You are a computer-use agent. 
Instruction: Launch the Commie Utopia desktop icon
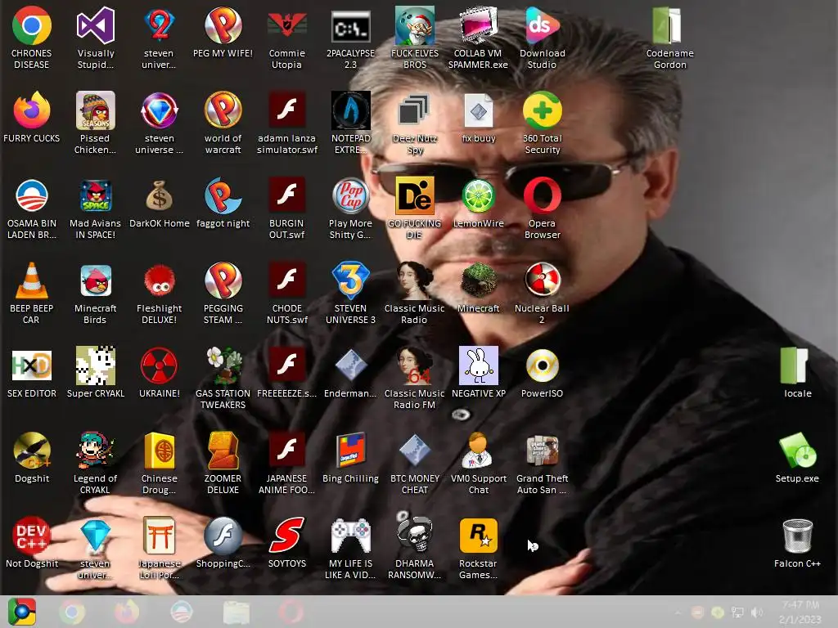(x=286, y=25)
